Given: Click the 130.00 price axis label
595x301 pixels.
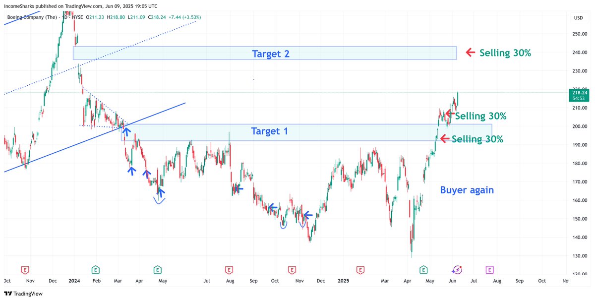Looking at the screenshot, I should pos(580,256).
